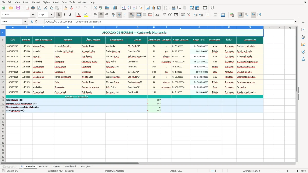Open Find & Replace tool
308x173 pixels.
point(95,8)
